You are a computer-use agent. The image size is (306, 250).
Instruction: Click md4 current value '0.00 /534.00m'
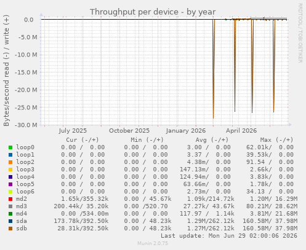pyautogui.click(x=85, y=214)
